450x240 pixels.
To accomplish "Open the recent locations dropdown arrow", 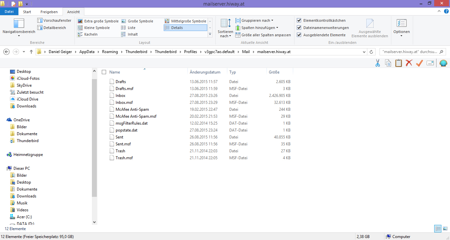I will (x=24, y=52).
